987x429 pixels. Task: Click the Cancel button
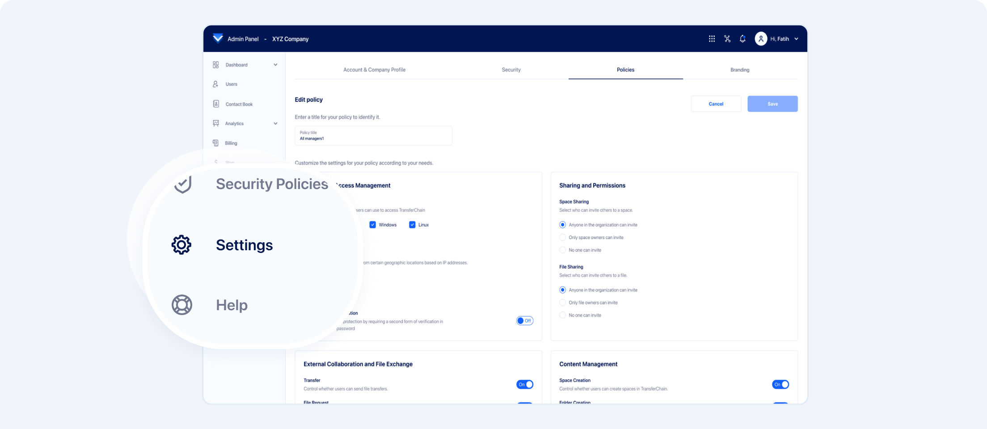(x=716, y=104)
